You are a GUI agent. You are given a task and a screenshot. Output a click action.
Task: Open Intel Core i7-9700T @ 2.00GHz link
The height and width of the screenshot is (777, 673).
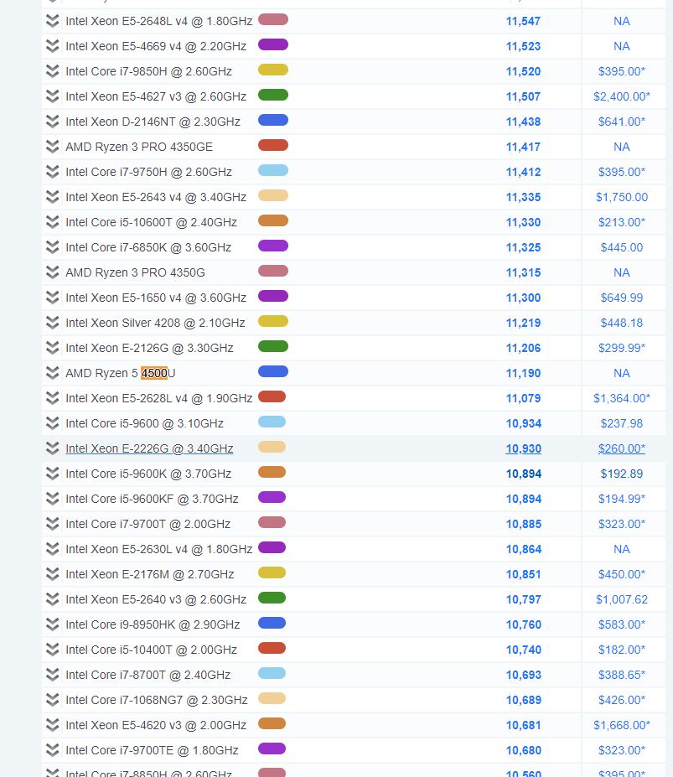(148, 524)
